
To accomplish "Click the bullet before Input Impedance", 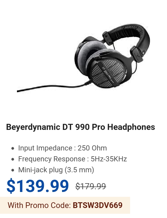I will tap(13, 148).
